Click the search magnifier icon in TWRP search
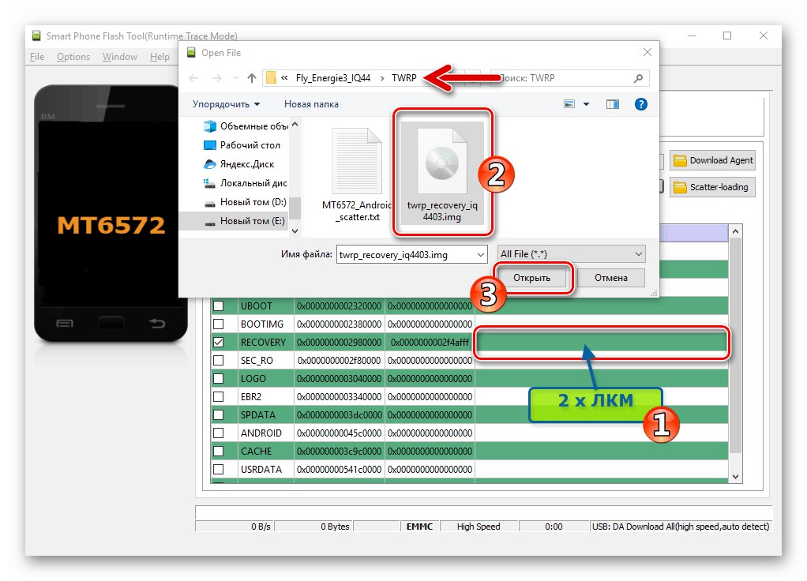807x581 pixels. [x=638, y=78]
